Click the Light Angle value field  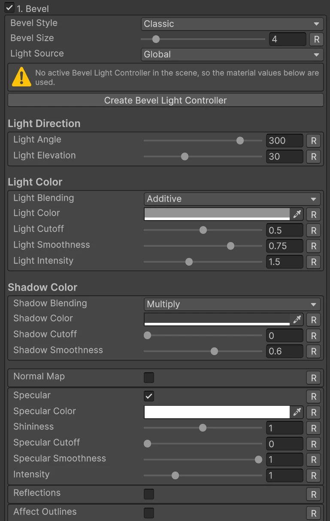pos(285,141)
